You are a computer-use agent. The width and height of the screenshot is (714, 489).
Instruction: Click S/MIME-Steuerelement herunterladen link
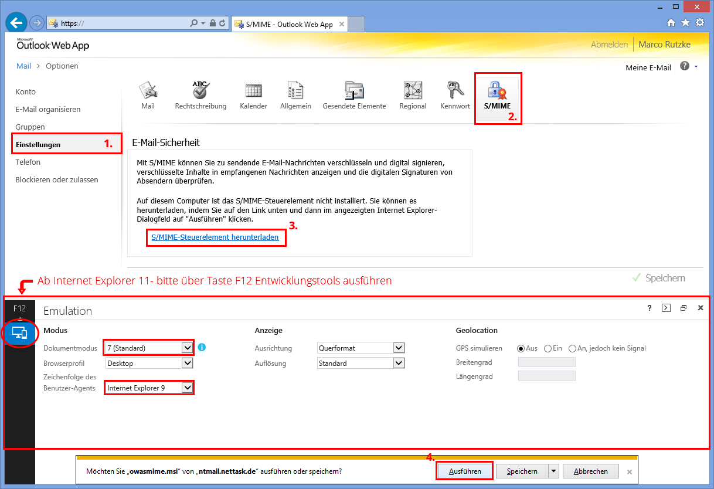pos(215,237)
